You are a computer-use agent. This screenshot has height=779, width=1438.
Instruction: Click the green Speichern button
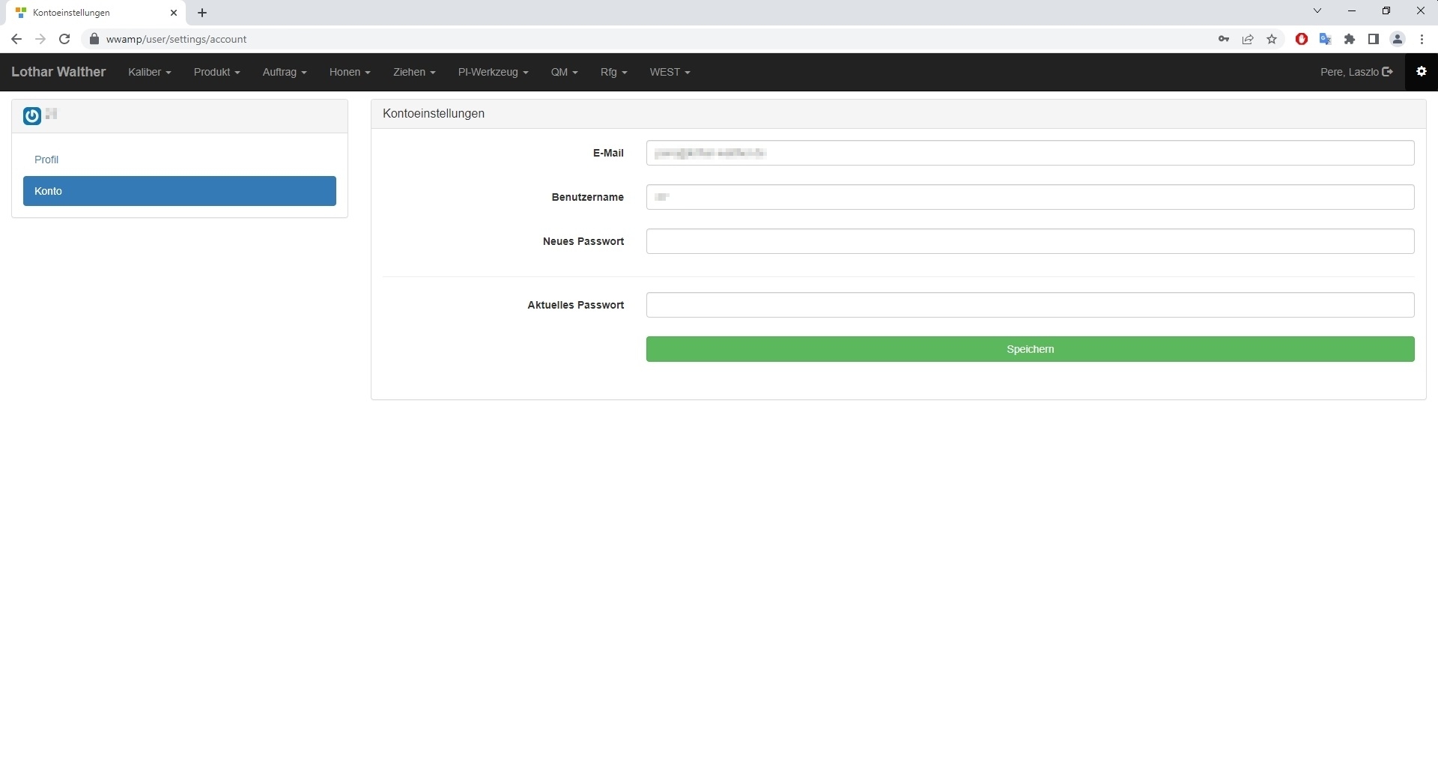[x=1030, y=349]
